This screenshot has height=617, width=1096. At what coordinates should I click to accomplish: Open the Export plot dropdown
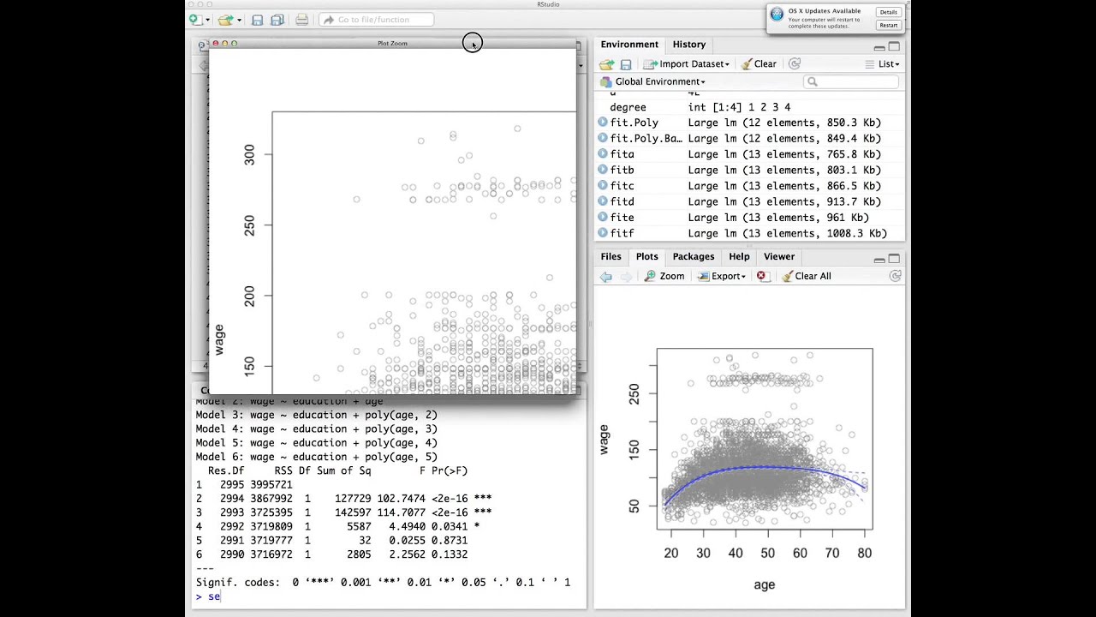pos(722,276)
